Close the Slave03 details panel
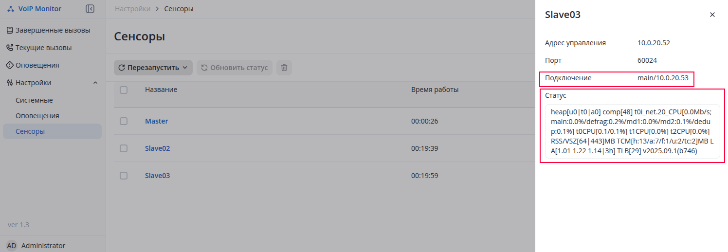This screenshot has height=252, width=728. [712, 15]
